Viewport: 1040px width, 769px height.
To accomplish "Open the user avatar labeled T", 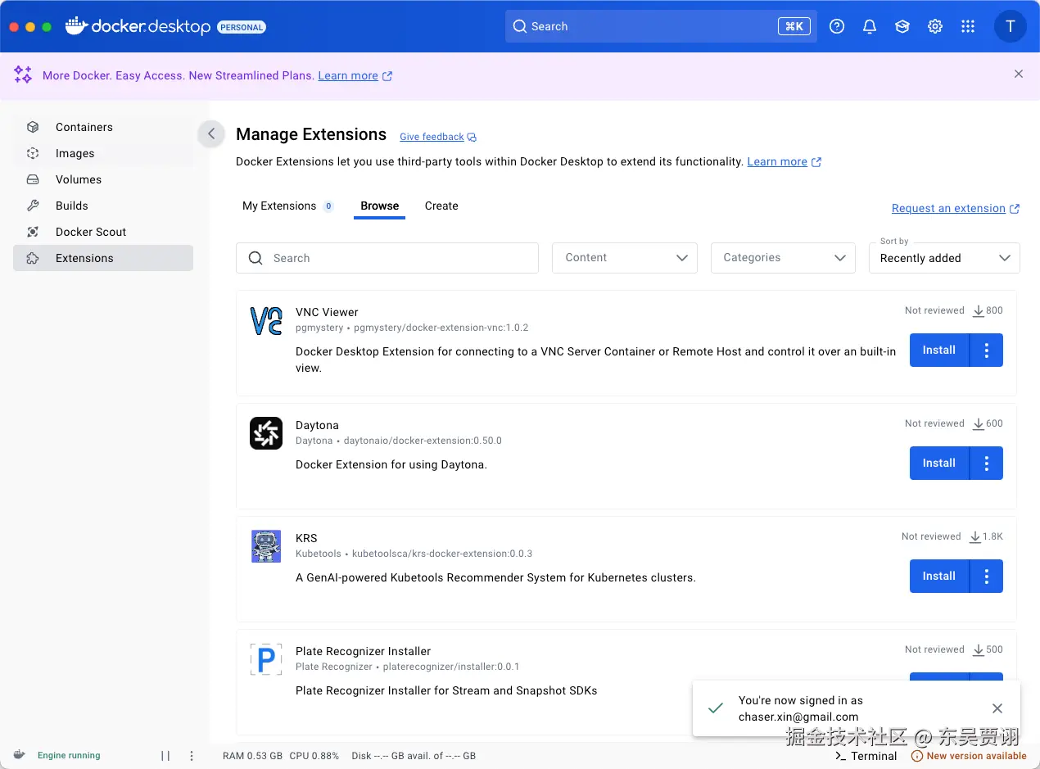I will (1011, 26).
